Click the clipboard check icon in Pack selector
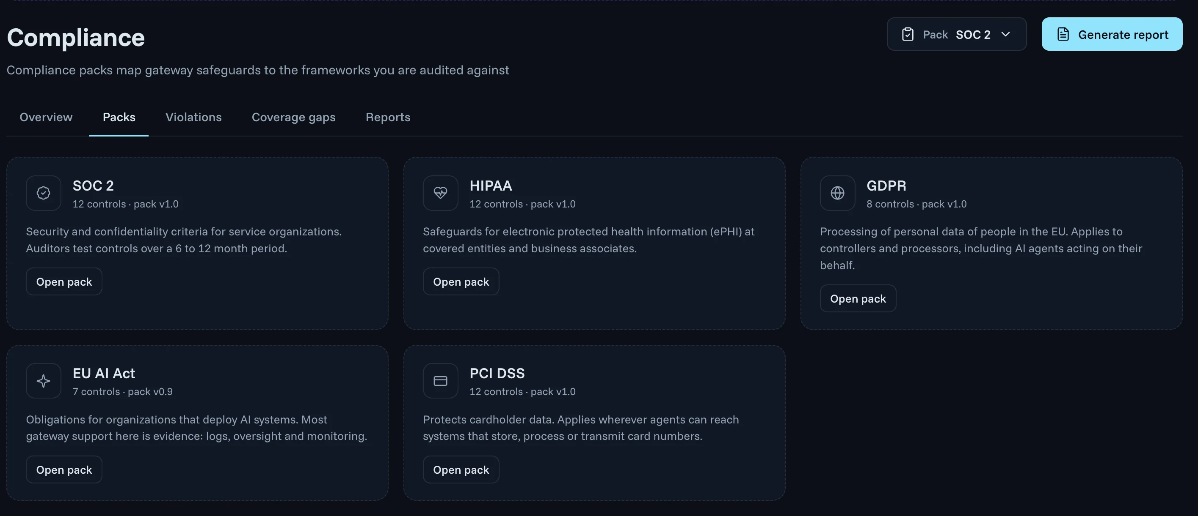 (x=907, y=34)
